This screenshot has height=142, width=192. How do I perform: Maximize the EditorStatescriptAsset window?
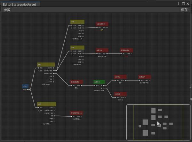[183, 4]
